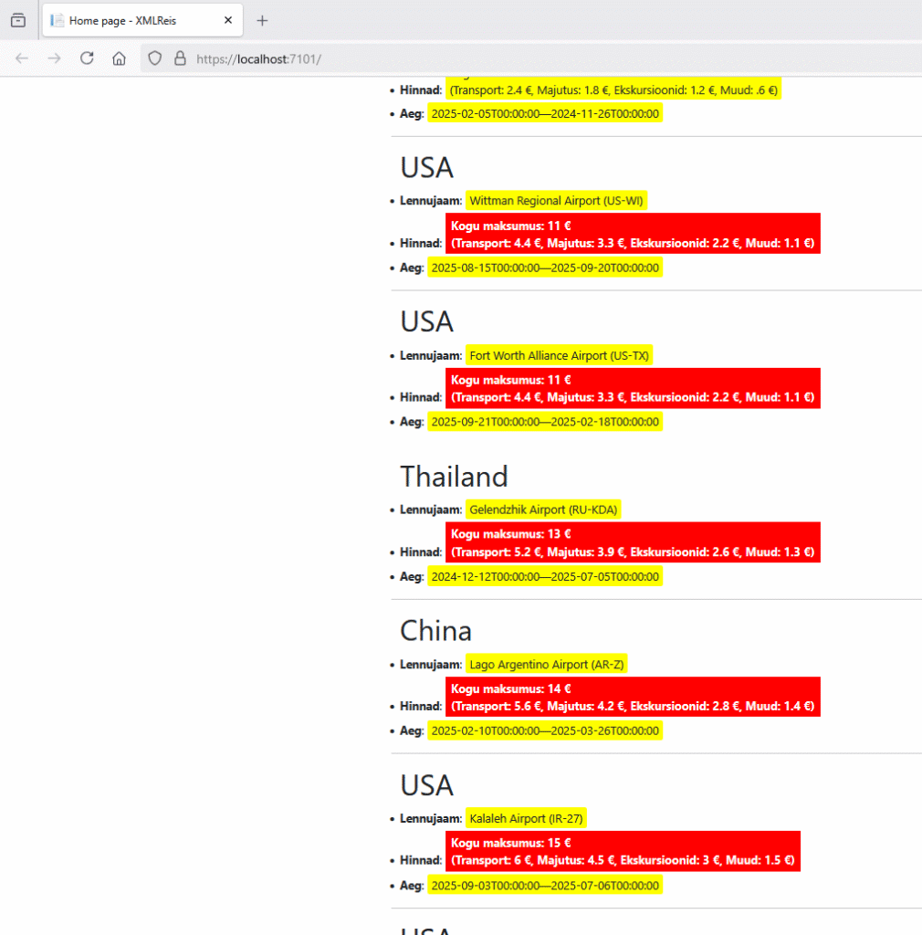
Task: Click the localhost:7101 address bar
Action: 456,58
